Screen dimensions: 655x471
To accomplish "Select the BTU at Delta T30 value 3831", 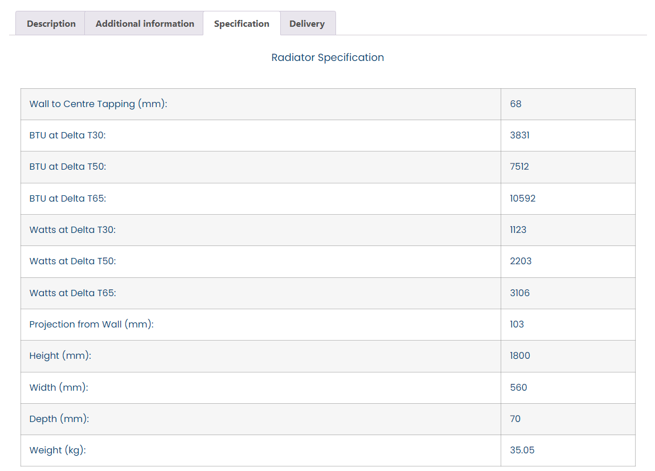I will (x=519, y=136).
